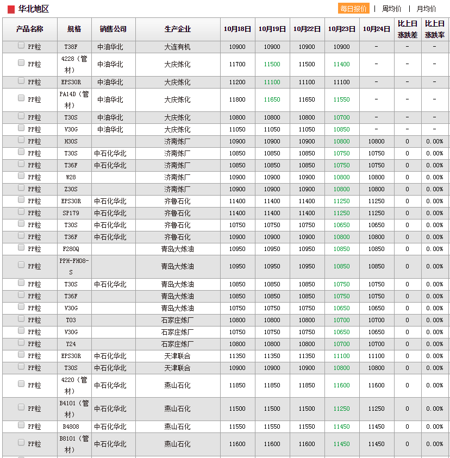Click the 销售公司 column header
The width and height of the screenshot is (450, 458).
(114, 29)
